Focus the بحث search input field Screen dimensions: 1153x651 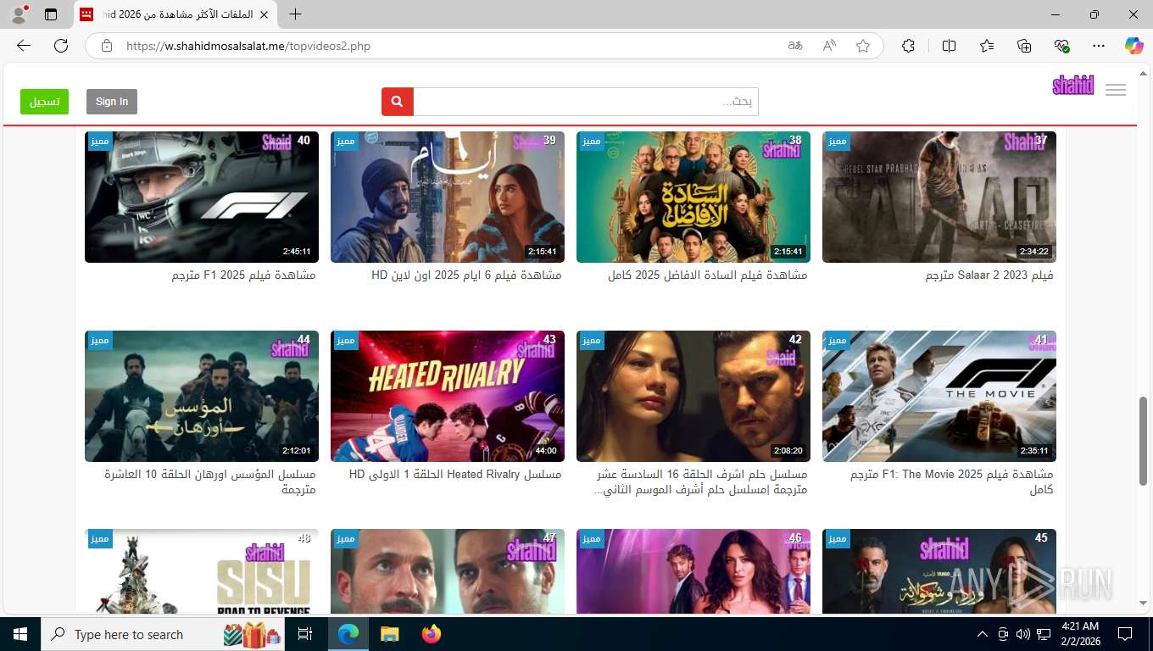(x=586, y=102)
